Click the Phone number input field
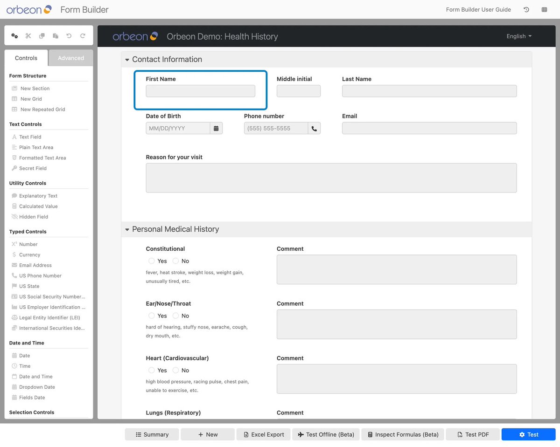The height and width of the screenshot is (447, 560). coord(276,128)
